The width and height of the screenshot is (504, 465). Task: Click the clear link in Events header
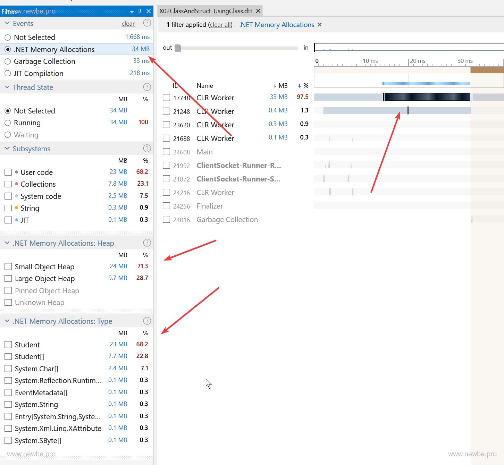[128, 24]
